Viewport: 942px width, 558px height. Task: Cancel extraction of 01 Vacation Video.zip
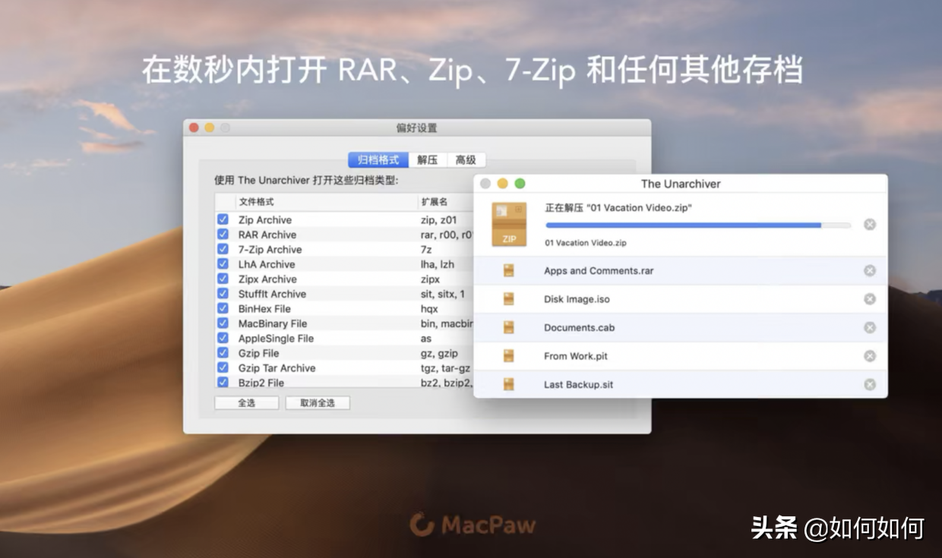[870, 224]
